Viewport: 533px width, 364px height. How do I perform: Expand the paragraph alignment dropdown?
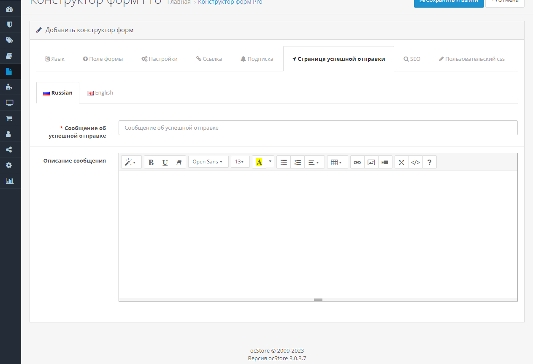click(x=314, y=162)
